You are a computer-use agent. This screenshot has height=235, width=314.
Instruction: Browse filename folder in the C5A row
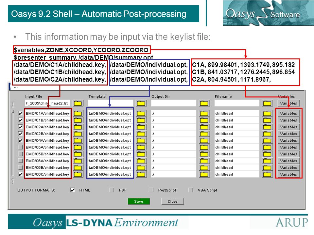(x=267, y=148)
